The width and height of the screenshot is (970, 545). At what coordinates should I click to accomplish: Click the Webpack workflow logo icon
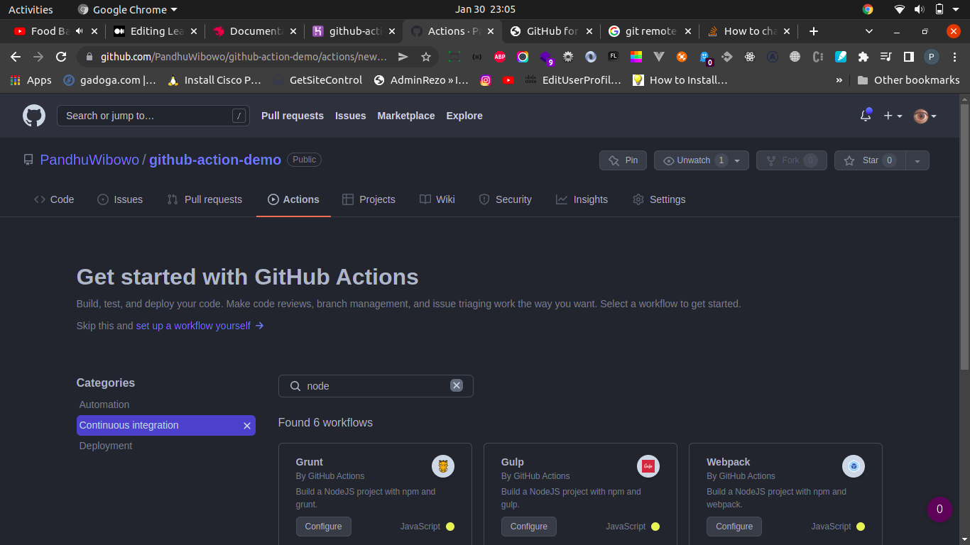tap(854, 466)
